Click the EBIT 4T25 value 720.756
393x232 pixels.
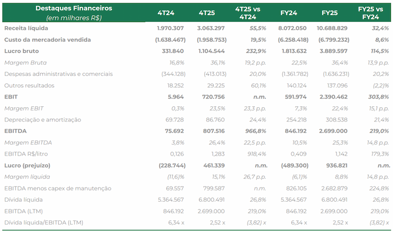click(x=213, y=97)
